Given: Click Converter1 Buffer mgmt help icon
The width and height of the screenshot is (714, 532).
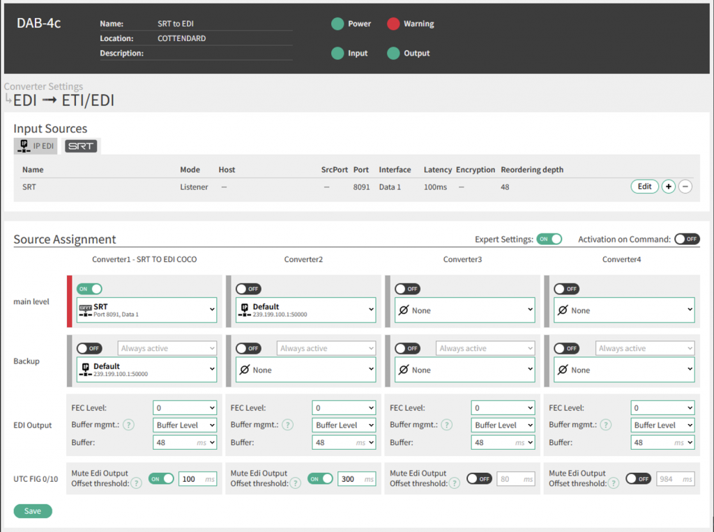Looking at the screenshot, I should click(129, 425).
